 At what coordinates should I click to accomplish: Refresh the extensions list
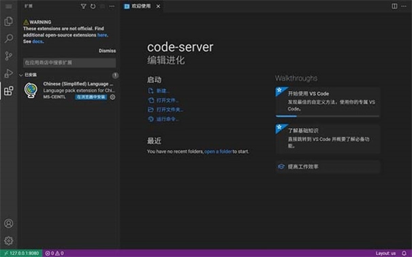click(x=93, y=6)
